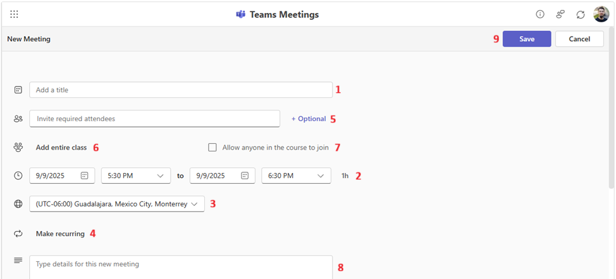This screenshot has height=279, width=616.
Task: Open start date calendar picker icon
Action: click(85, 175)
